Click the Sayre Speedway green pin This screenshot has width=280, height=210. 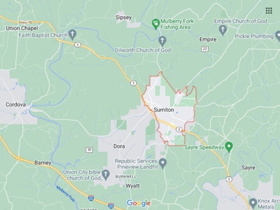click(229, 147)
